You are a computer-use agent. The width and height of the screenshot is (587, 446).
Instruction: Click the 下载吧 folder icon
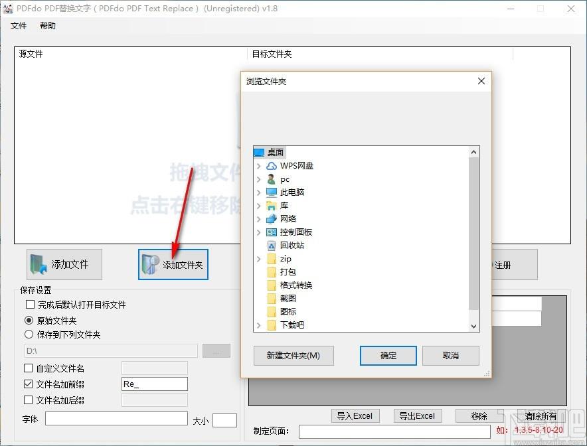click(x=272, y=325)
